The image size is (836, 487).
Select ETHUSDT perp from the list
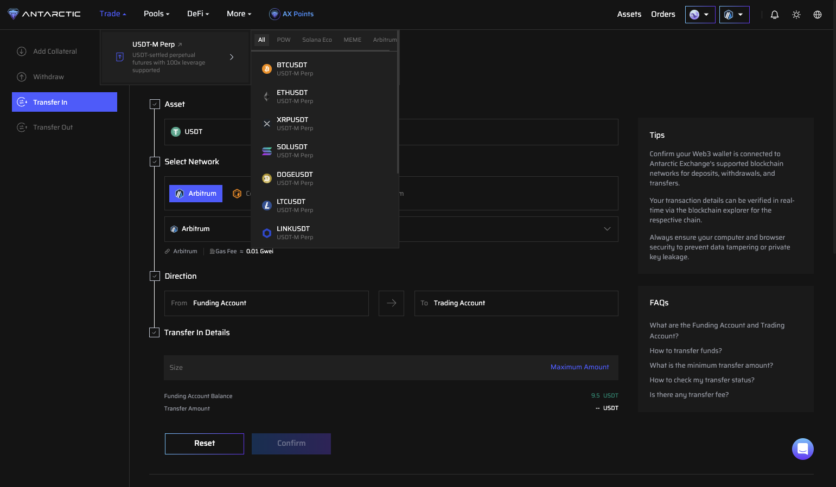(324, 97)
